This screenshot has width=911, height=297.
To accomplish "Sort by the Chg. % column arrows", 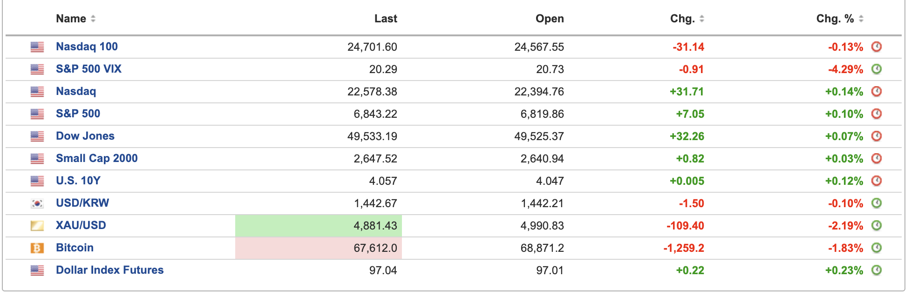I will (861, 19).
